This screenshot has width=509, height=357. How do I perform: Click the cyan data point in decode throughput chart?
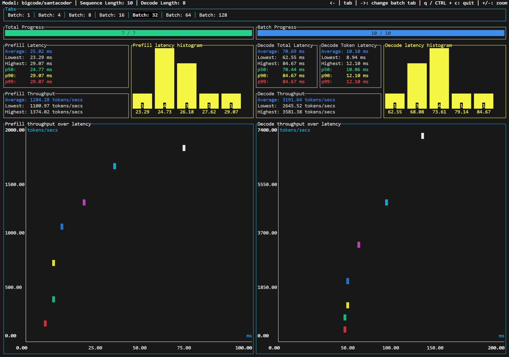pyautogui.click(x=387, y=202)
